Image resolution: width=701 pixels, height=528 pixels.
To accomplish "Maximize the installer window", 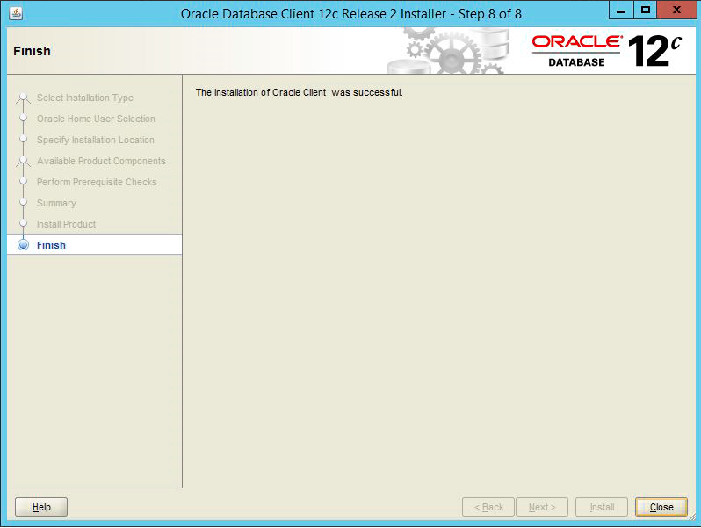I will [645, 11].
